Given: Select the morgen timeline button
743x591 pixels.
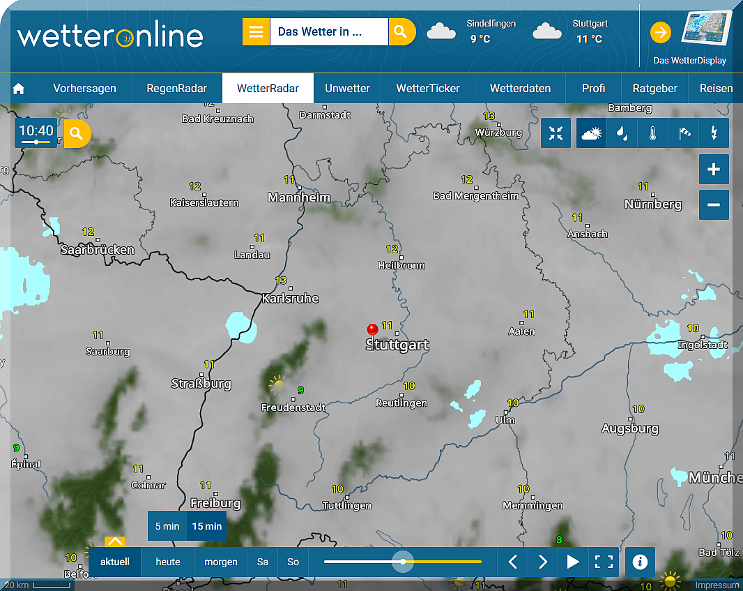Looking at the screenshot, I should pos(220,562).
